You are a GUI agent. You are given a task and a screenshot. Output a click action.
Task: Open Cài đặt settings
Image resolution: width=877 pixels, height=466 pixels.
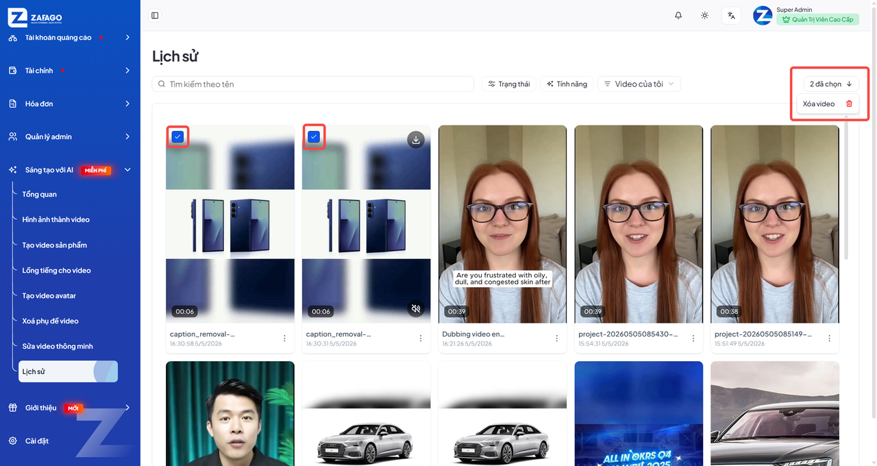tap(37, 441)
